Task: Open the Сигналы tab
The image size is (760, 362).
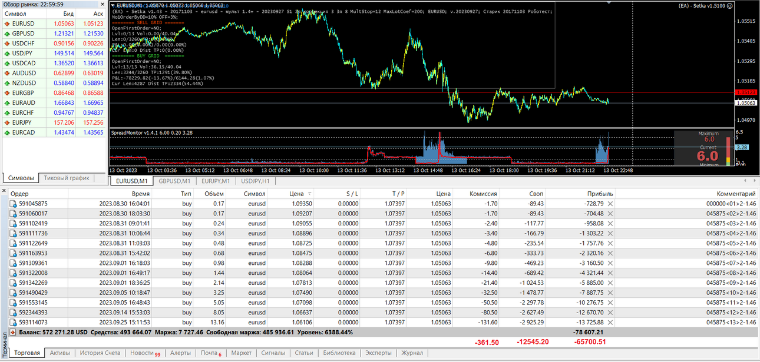Action: [273, 353]
